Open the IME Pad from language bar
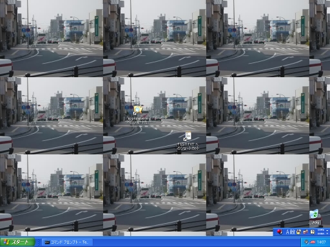This screenshot has width=330, height=247. (x=298, y=232)
